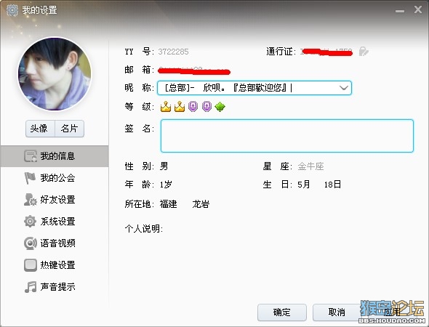Click the 确定 confirm button
429x327 pixels.
coord(282,312)
